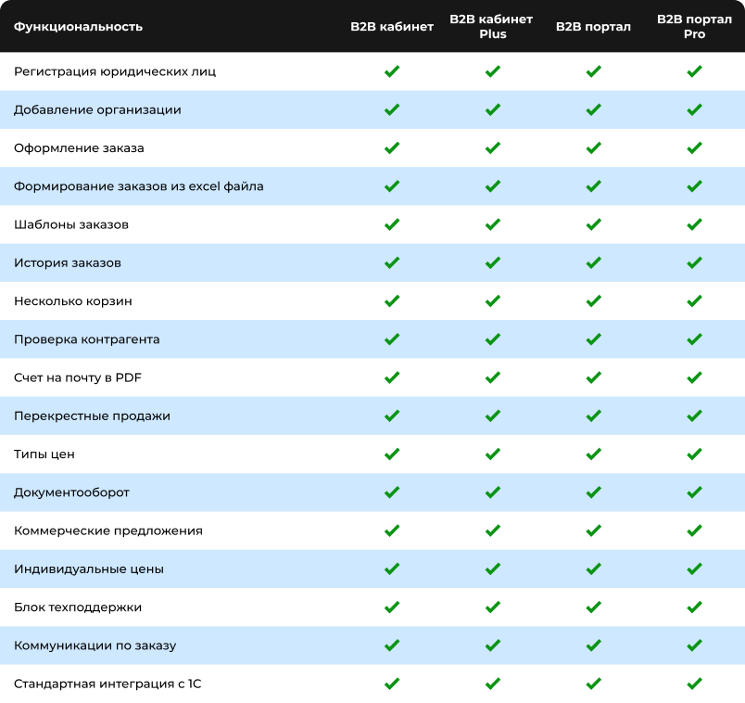The height and width of the screenshot is (703, 745).
Task: Click the Проверка контрагента row label
Action: (87, 339)
